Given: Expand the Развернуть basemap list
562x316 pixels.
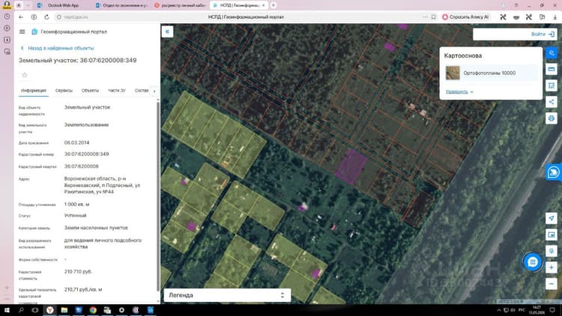Looking at the screenshot, I should [459, 91].
